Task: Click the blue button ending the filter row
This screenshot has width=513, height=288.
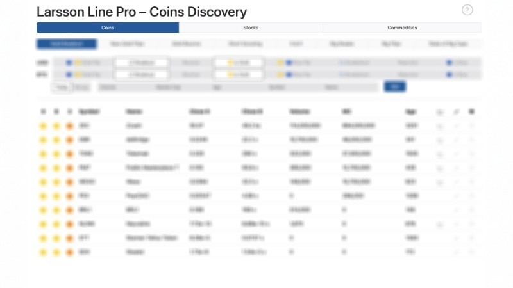Action: [394, 86]
